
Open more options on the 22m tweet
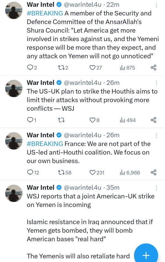tap(156, 5)
